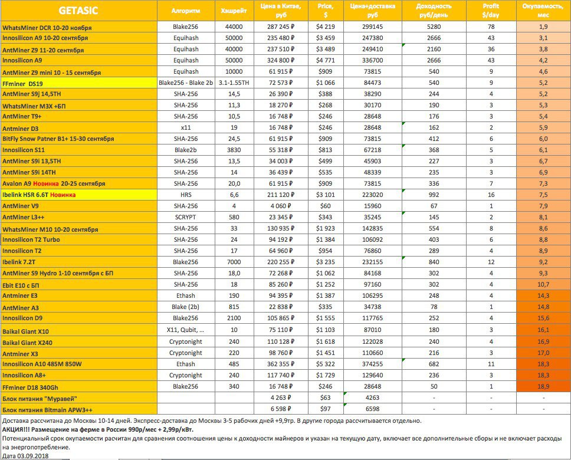Viewport: 571px width, 460px height.
Task: Select the "x11" algorithm cell
Action: (186, 128)
